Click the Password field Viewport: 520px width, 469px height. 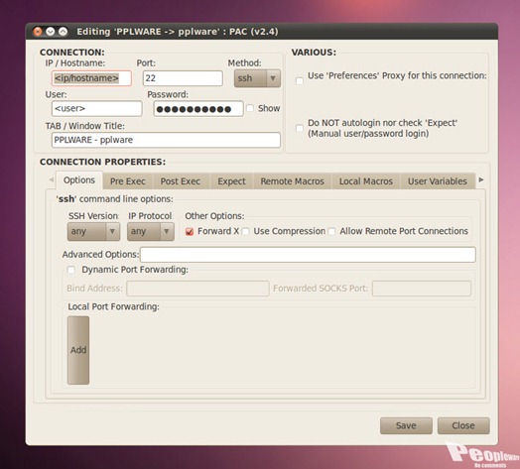tap(198, 109)
